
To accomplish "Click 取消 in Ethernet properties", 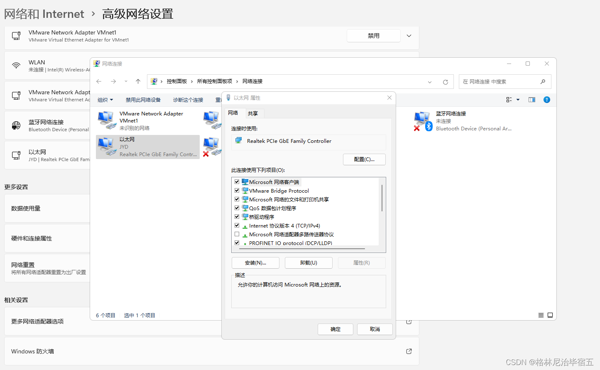I will (375, 329).
